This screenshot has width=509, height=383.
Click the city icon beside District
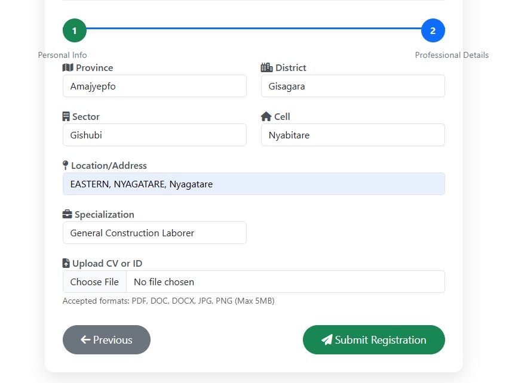coord(266,68)
